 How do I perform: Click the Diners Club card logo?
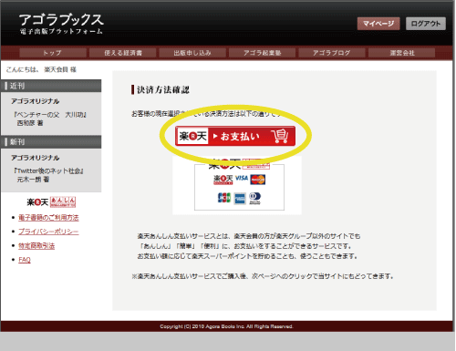[254, 198]
